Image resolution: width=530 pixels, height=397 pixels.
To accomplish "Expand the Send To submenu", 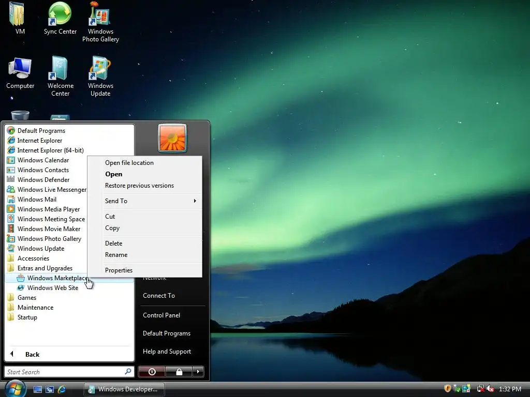I will pos(145,201).
